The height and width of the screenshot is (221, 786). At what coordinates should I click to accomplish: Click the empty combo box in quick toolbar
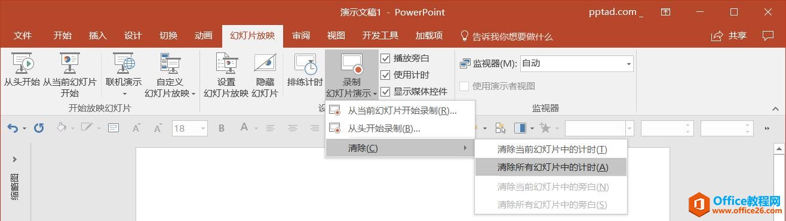pyautogui.click(x=599, y=128)
